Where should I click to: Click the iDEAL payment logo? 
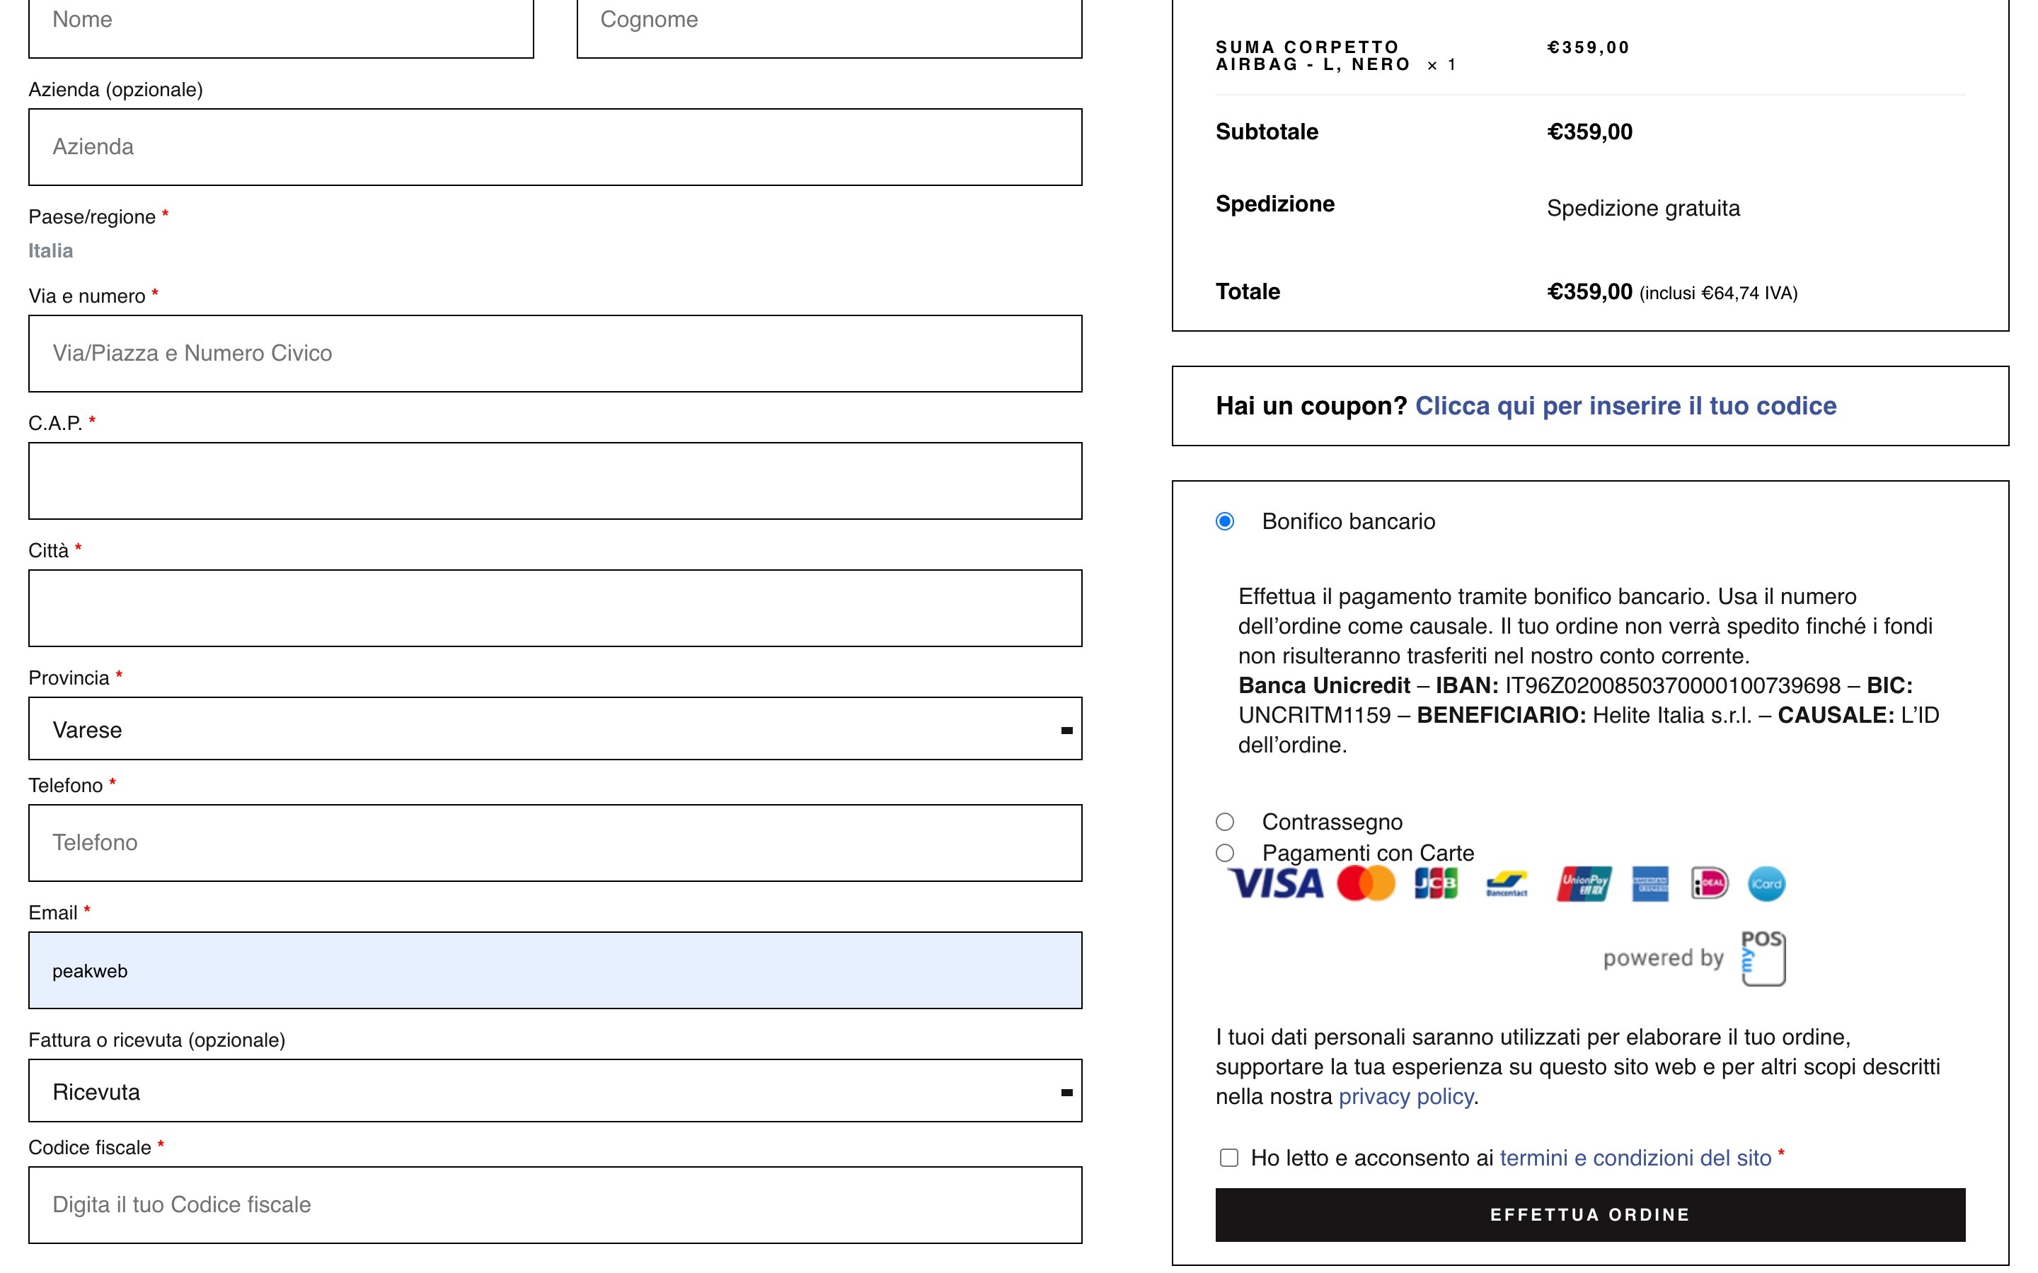click(x=1710, y=884)
